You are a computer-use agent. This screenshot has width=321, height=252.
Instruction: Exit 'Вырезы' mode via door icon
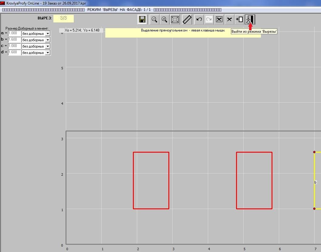tap(250, 20)
